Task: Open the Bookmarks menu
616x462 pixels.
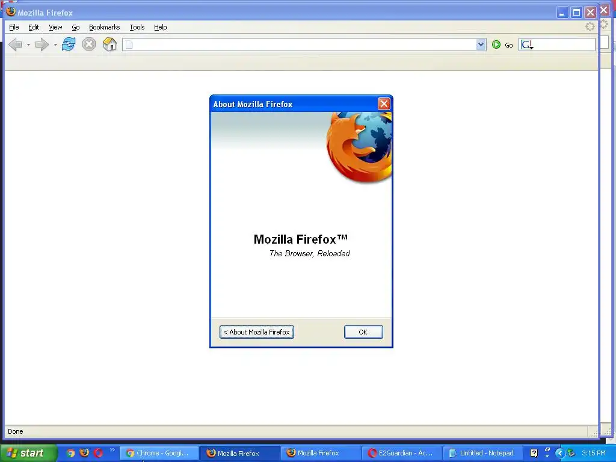Action: coord(105,27)
